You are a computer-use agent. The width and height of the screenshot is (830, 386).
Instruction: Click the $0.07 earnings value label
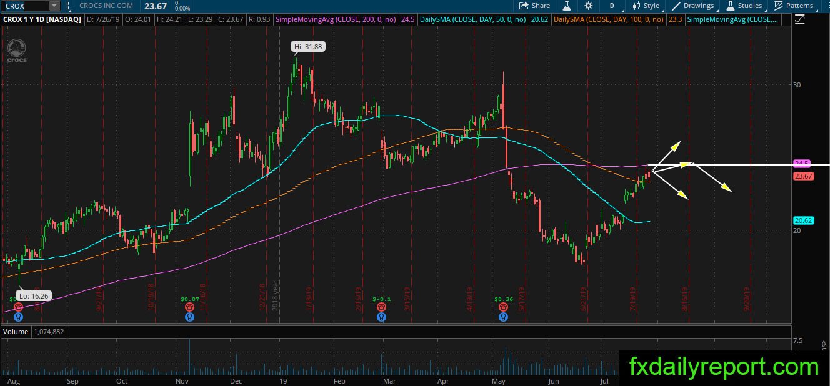tap(189, 299)
